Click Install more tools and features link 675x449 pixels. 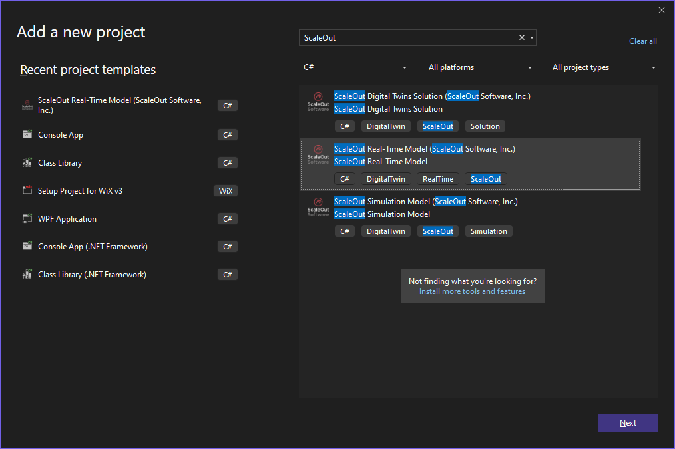[472, 291]
